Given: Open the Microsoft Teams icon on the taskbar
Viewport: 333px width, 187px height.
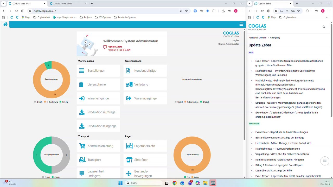Looking at the screenshot, I should tap(190, 183).
